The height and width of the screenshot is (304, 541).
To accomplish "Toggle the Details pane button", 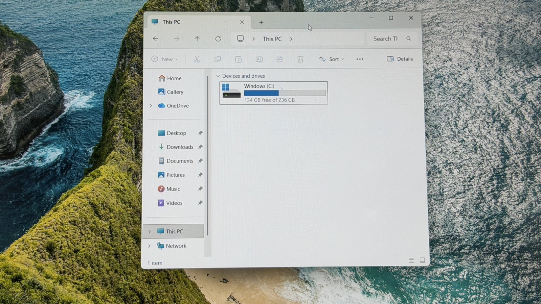I will coord(400,59).
